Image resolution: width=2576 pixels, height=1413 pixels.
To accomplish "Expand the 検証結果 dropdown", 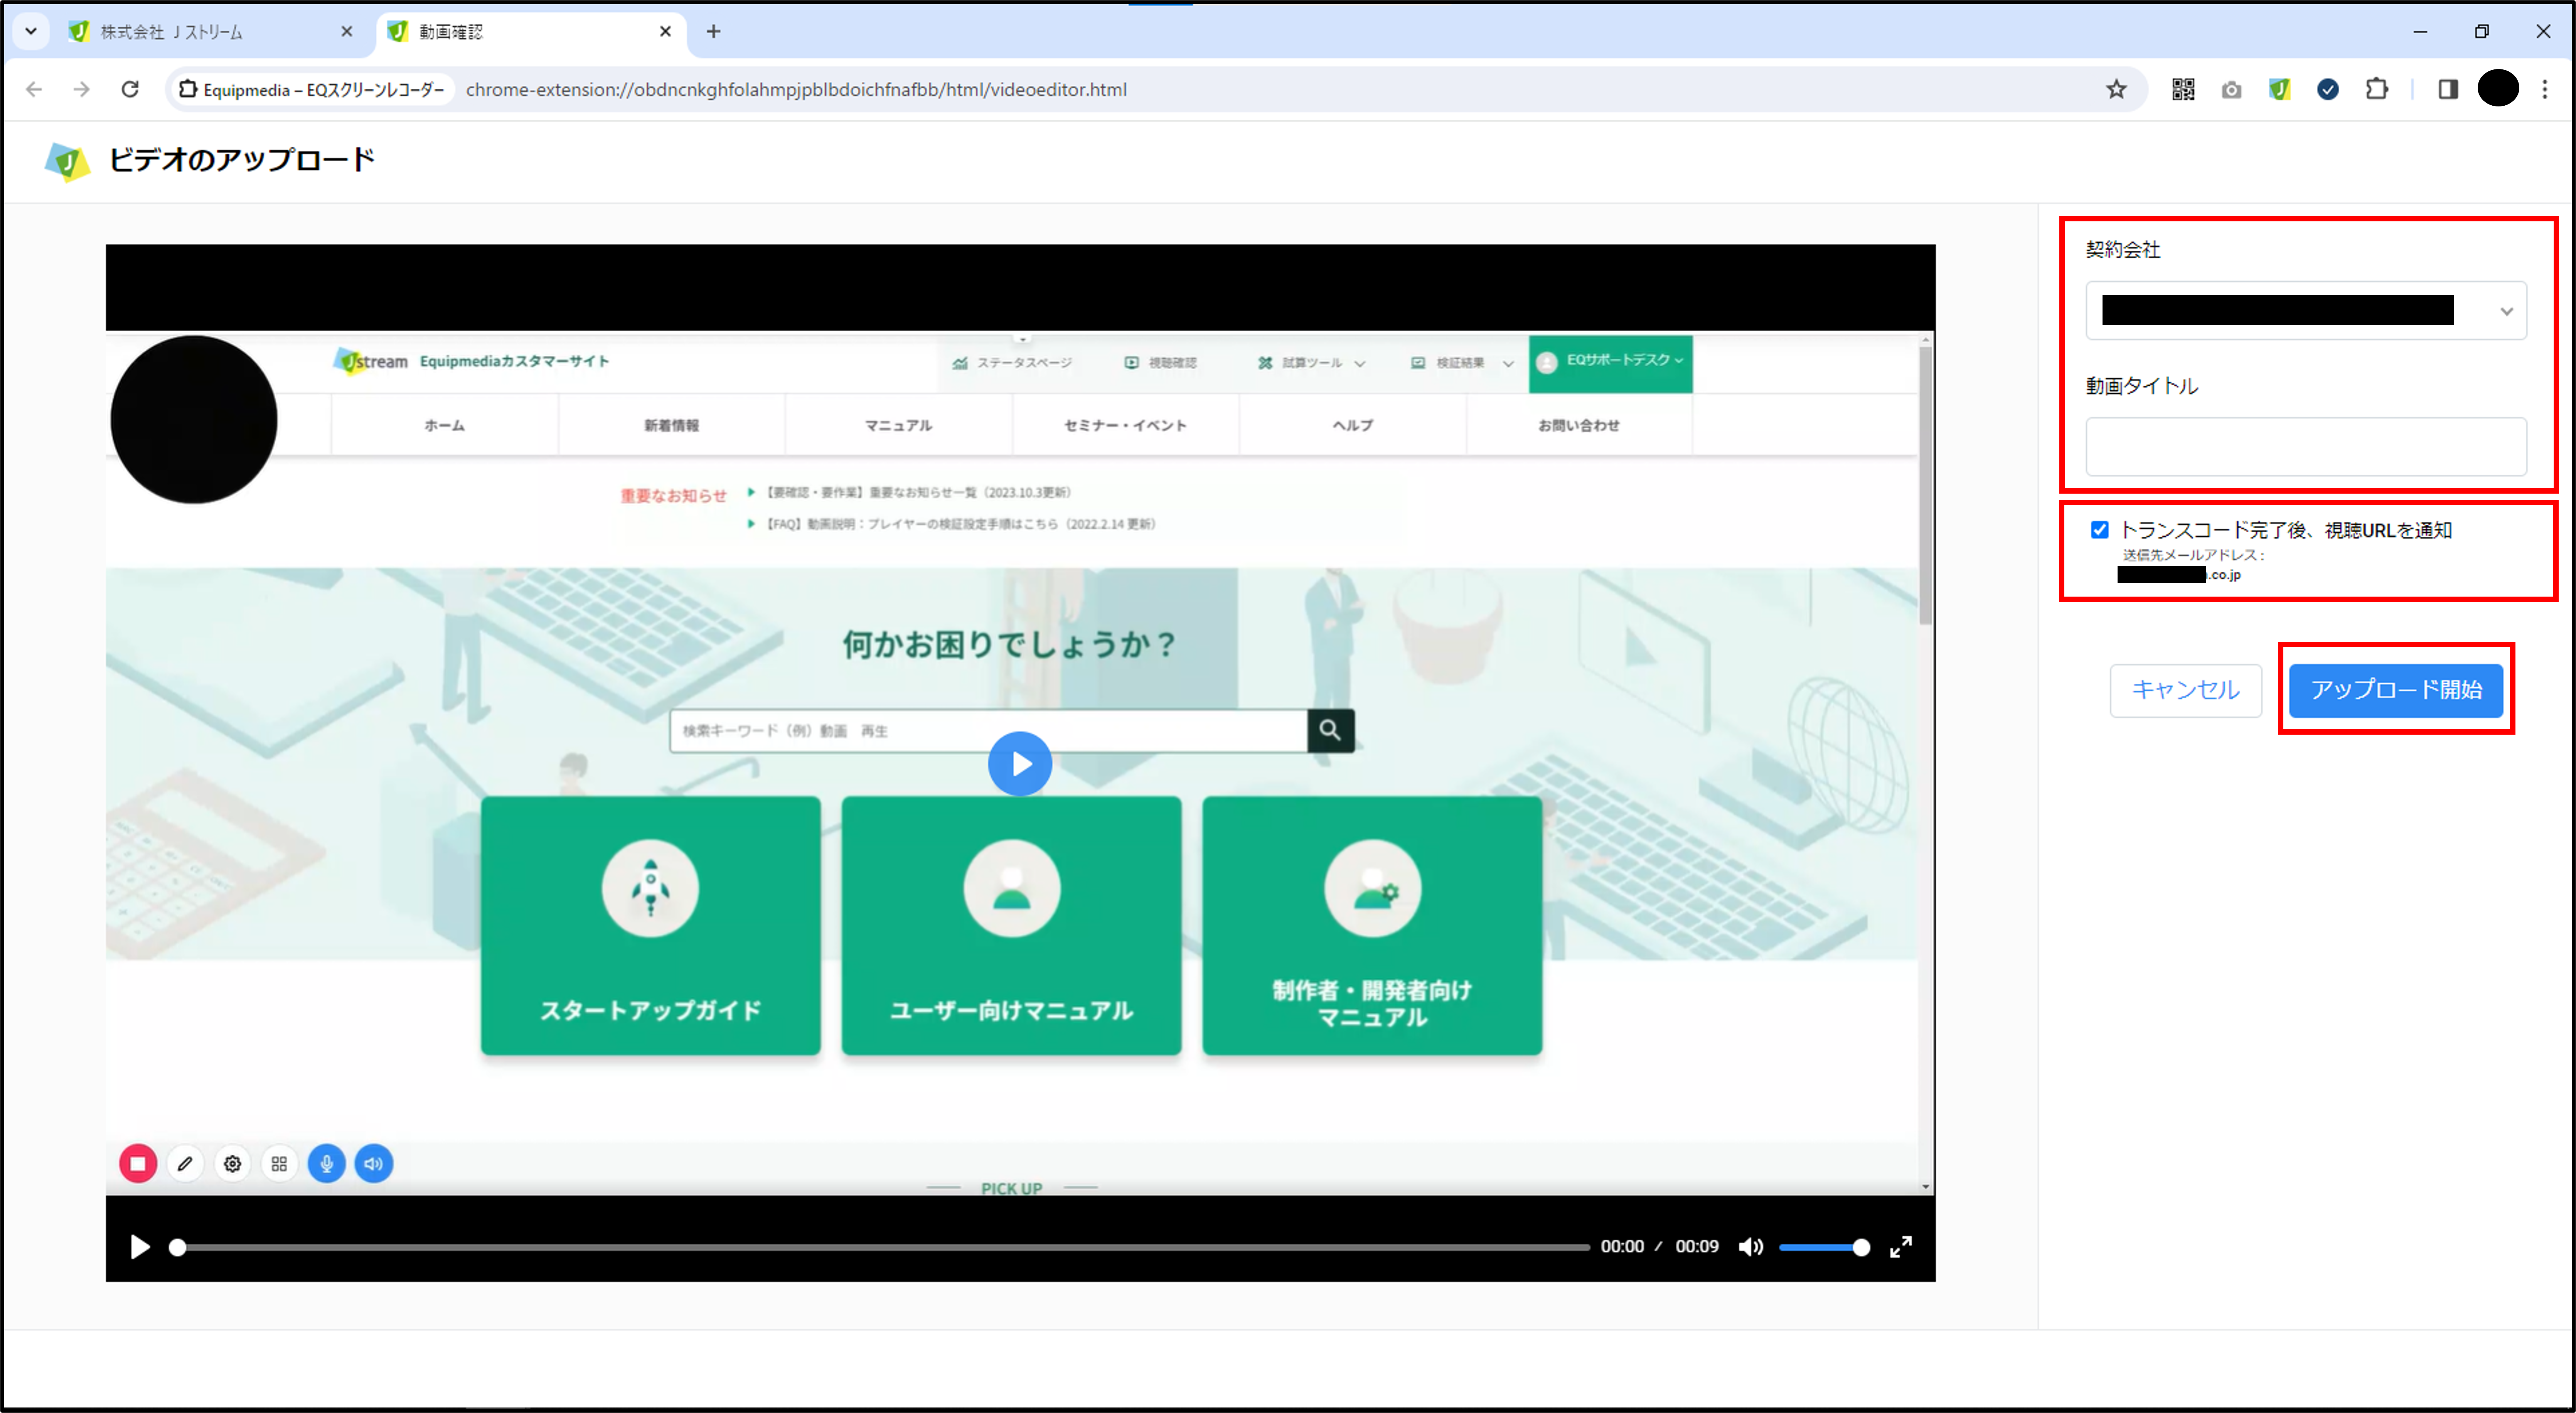I will [x=1462, y=363].
